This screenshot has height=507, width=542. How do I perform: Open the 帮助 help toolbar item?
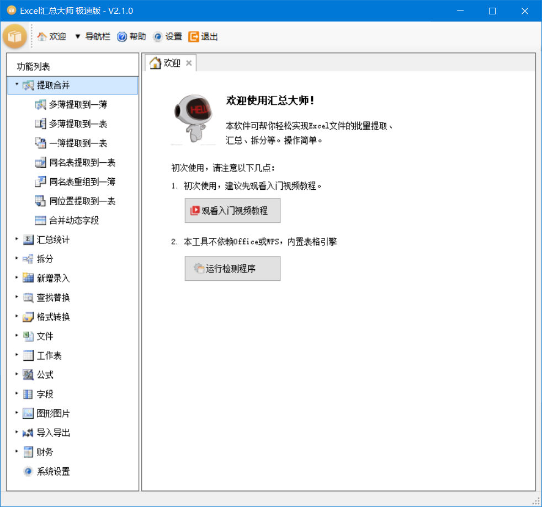pyautogui.click(x=131, y=36)
